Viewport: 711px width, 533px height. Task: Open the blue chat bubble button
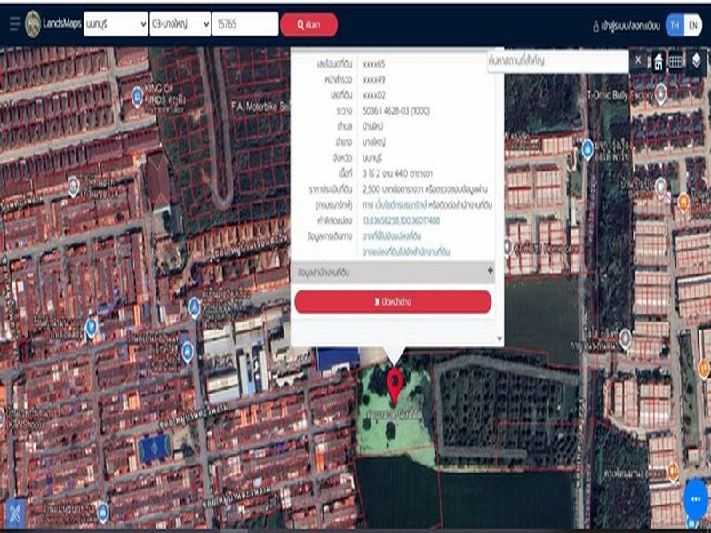point(695,499)
